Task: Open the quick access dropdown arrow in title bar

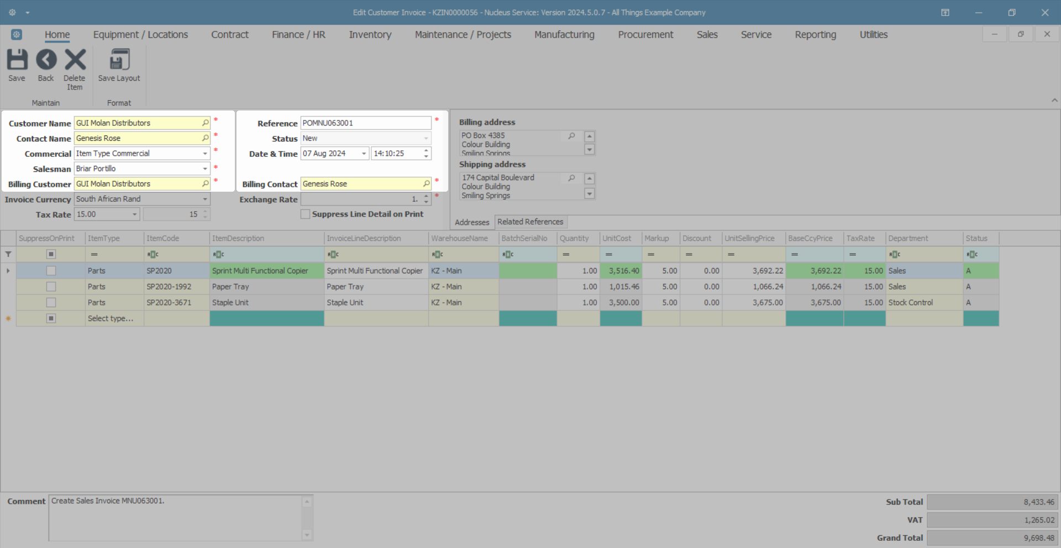Action: pyautogui.click(x=28, y=12)
